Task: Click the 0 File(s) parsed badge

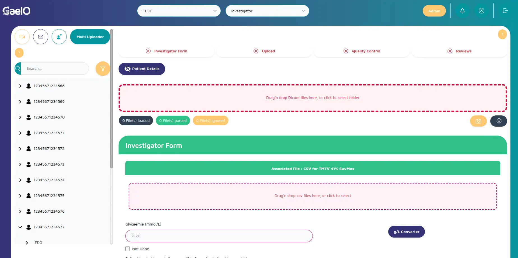Action: [x=173, y=120]
